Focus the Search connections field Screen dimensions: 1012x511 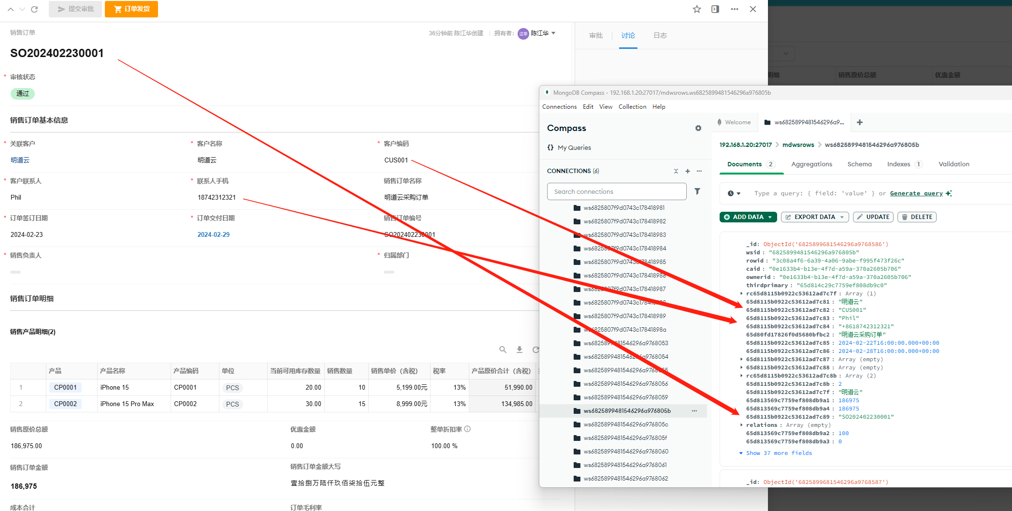[x=616, y=191]
